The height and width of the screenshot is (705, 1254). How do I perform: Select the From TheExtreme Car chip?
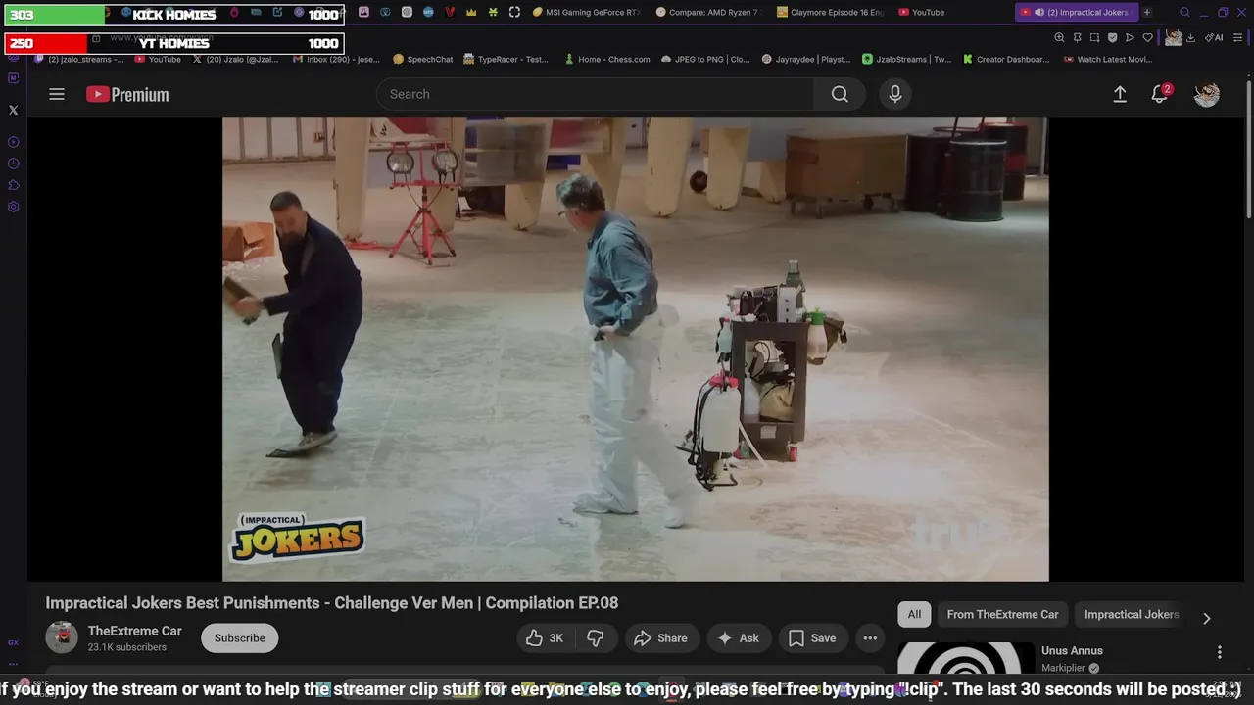[1002, 614]
